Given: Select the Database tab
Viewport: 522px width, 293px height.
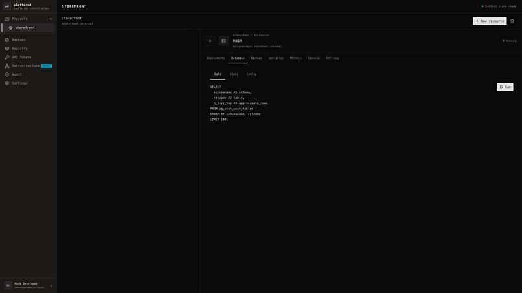Looking at the screenshot, I should tap(238, 58).
